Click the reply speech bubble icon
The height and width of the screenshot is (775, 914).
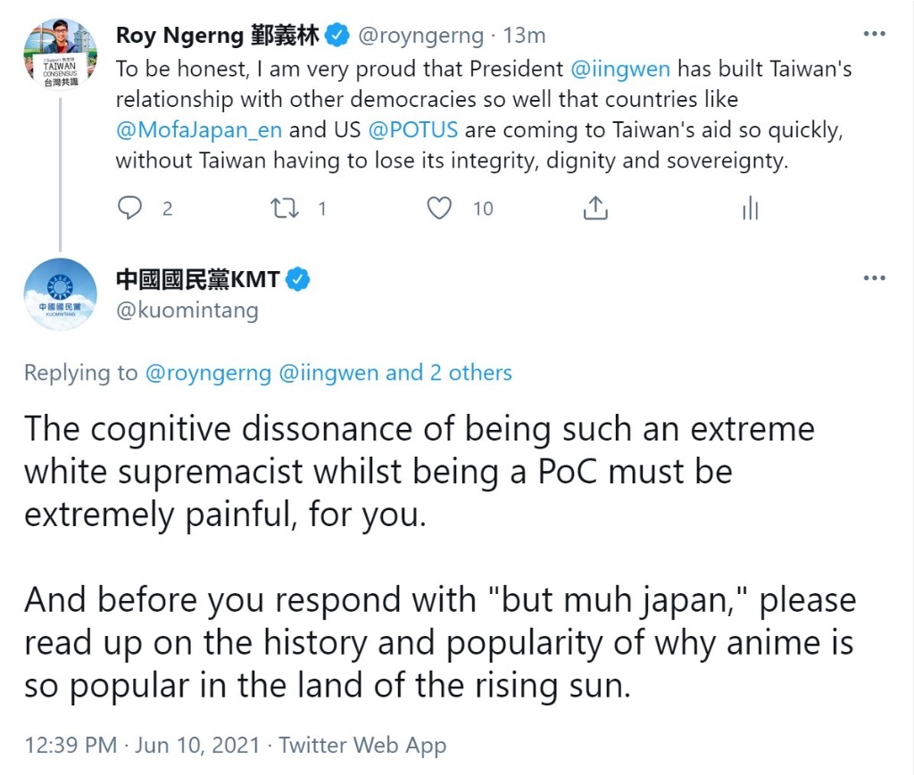[129, 208]
